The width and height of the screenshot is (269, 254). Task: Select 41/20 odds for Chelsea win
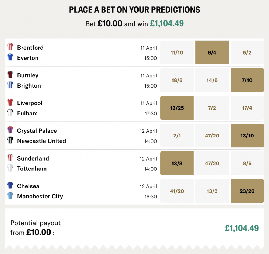click(x=177, y=191)
